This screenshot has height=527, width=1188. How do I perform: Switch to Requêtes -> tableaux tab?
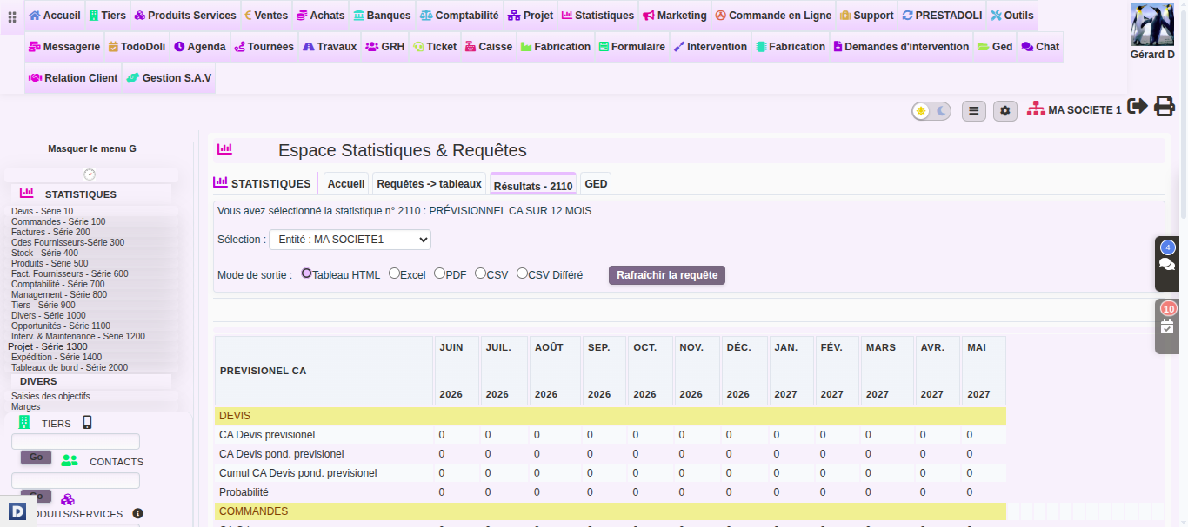pyautogui.click(x=429, y=184)
